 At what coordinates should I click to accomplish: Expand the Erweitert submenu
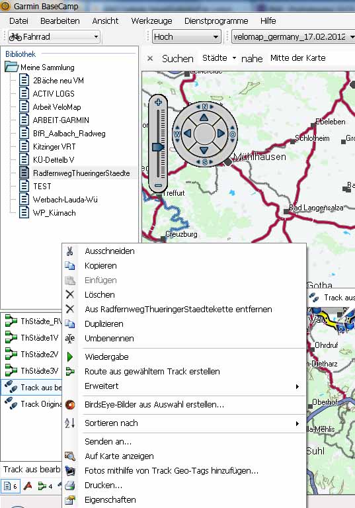click(x=184, y=386)
